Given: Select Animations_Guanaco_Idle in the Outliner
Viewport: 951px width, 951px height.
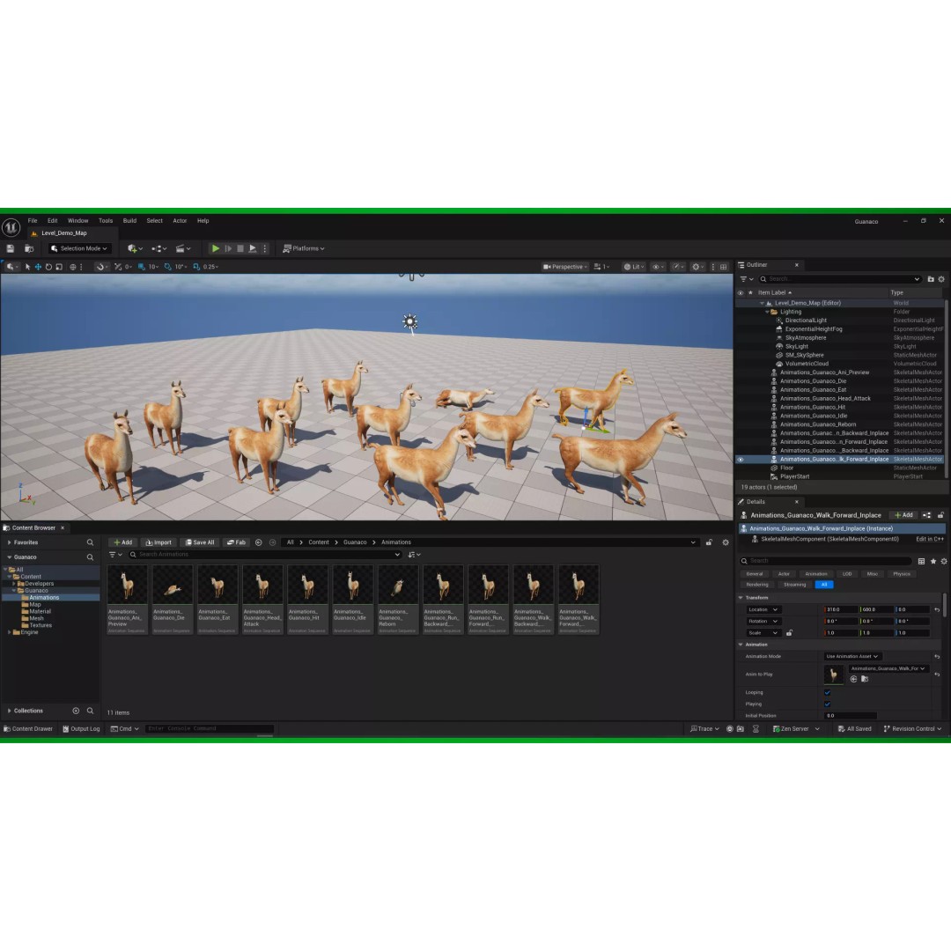Looking at the screenshot, I should (814, 416).
